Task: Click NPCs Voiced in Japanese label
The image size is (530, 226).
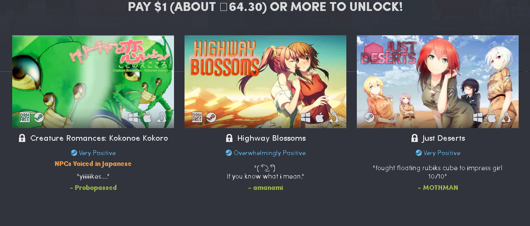Action: pos(93,164)
